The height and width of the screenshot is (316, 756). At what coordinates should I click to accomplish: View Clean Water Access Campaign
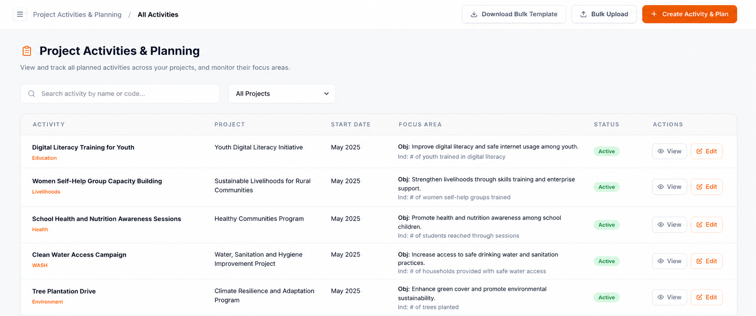click(x=669, y=261)
